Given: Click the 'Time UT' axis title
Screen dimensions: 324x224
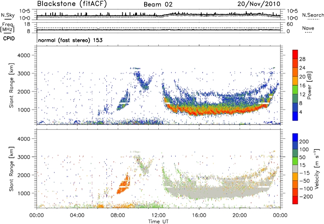Looking at the screenshot, I should coord(158,221).
